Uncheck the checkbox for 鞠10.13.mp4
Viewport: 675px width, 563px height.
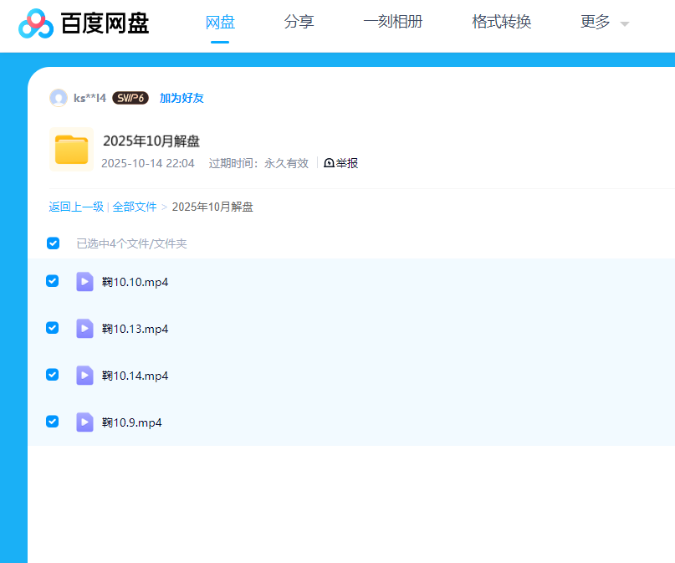(53, 328)
